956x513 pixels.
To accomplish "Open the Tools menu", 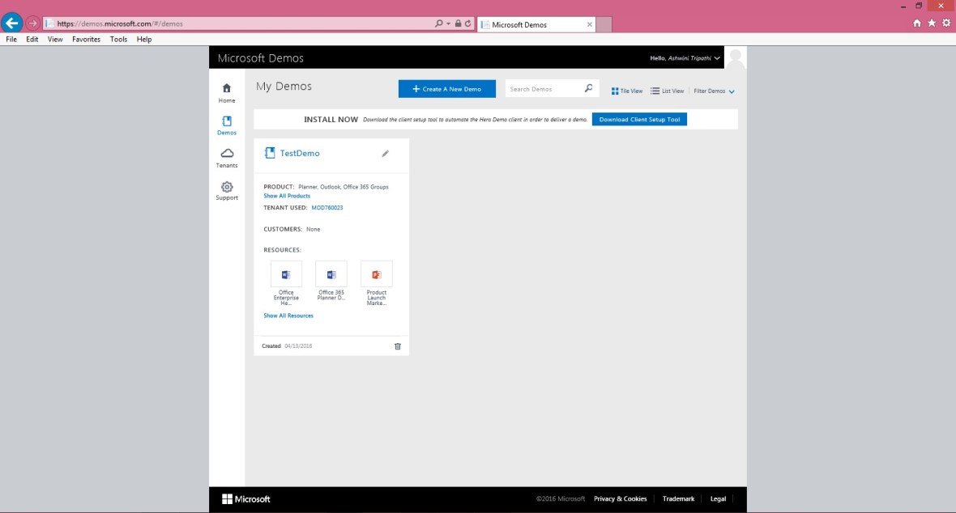I will click(118, 39).
